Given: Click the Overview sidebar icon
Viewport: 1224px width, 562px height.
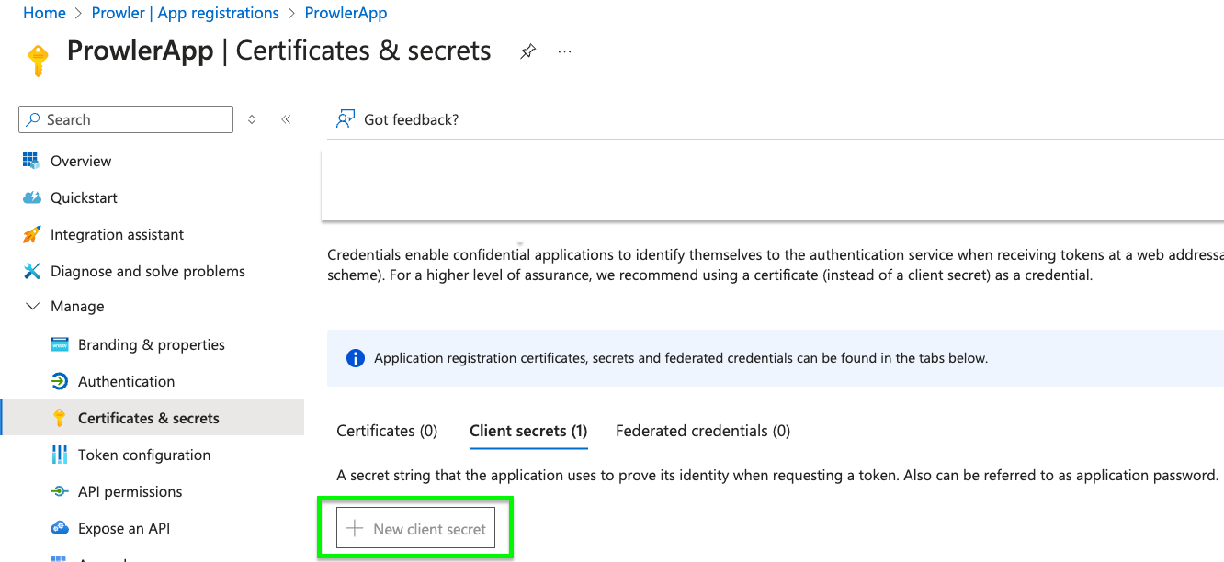Looking at the screenshot, I should [31, 161].
